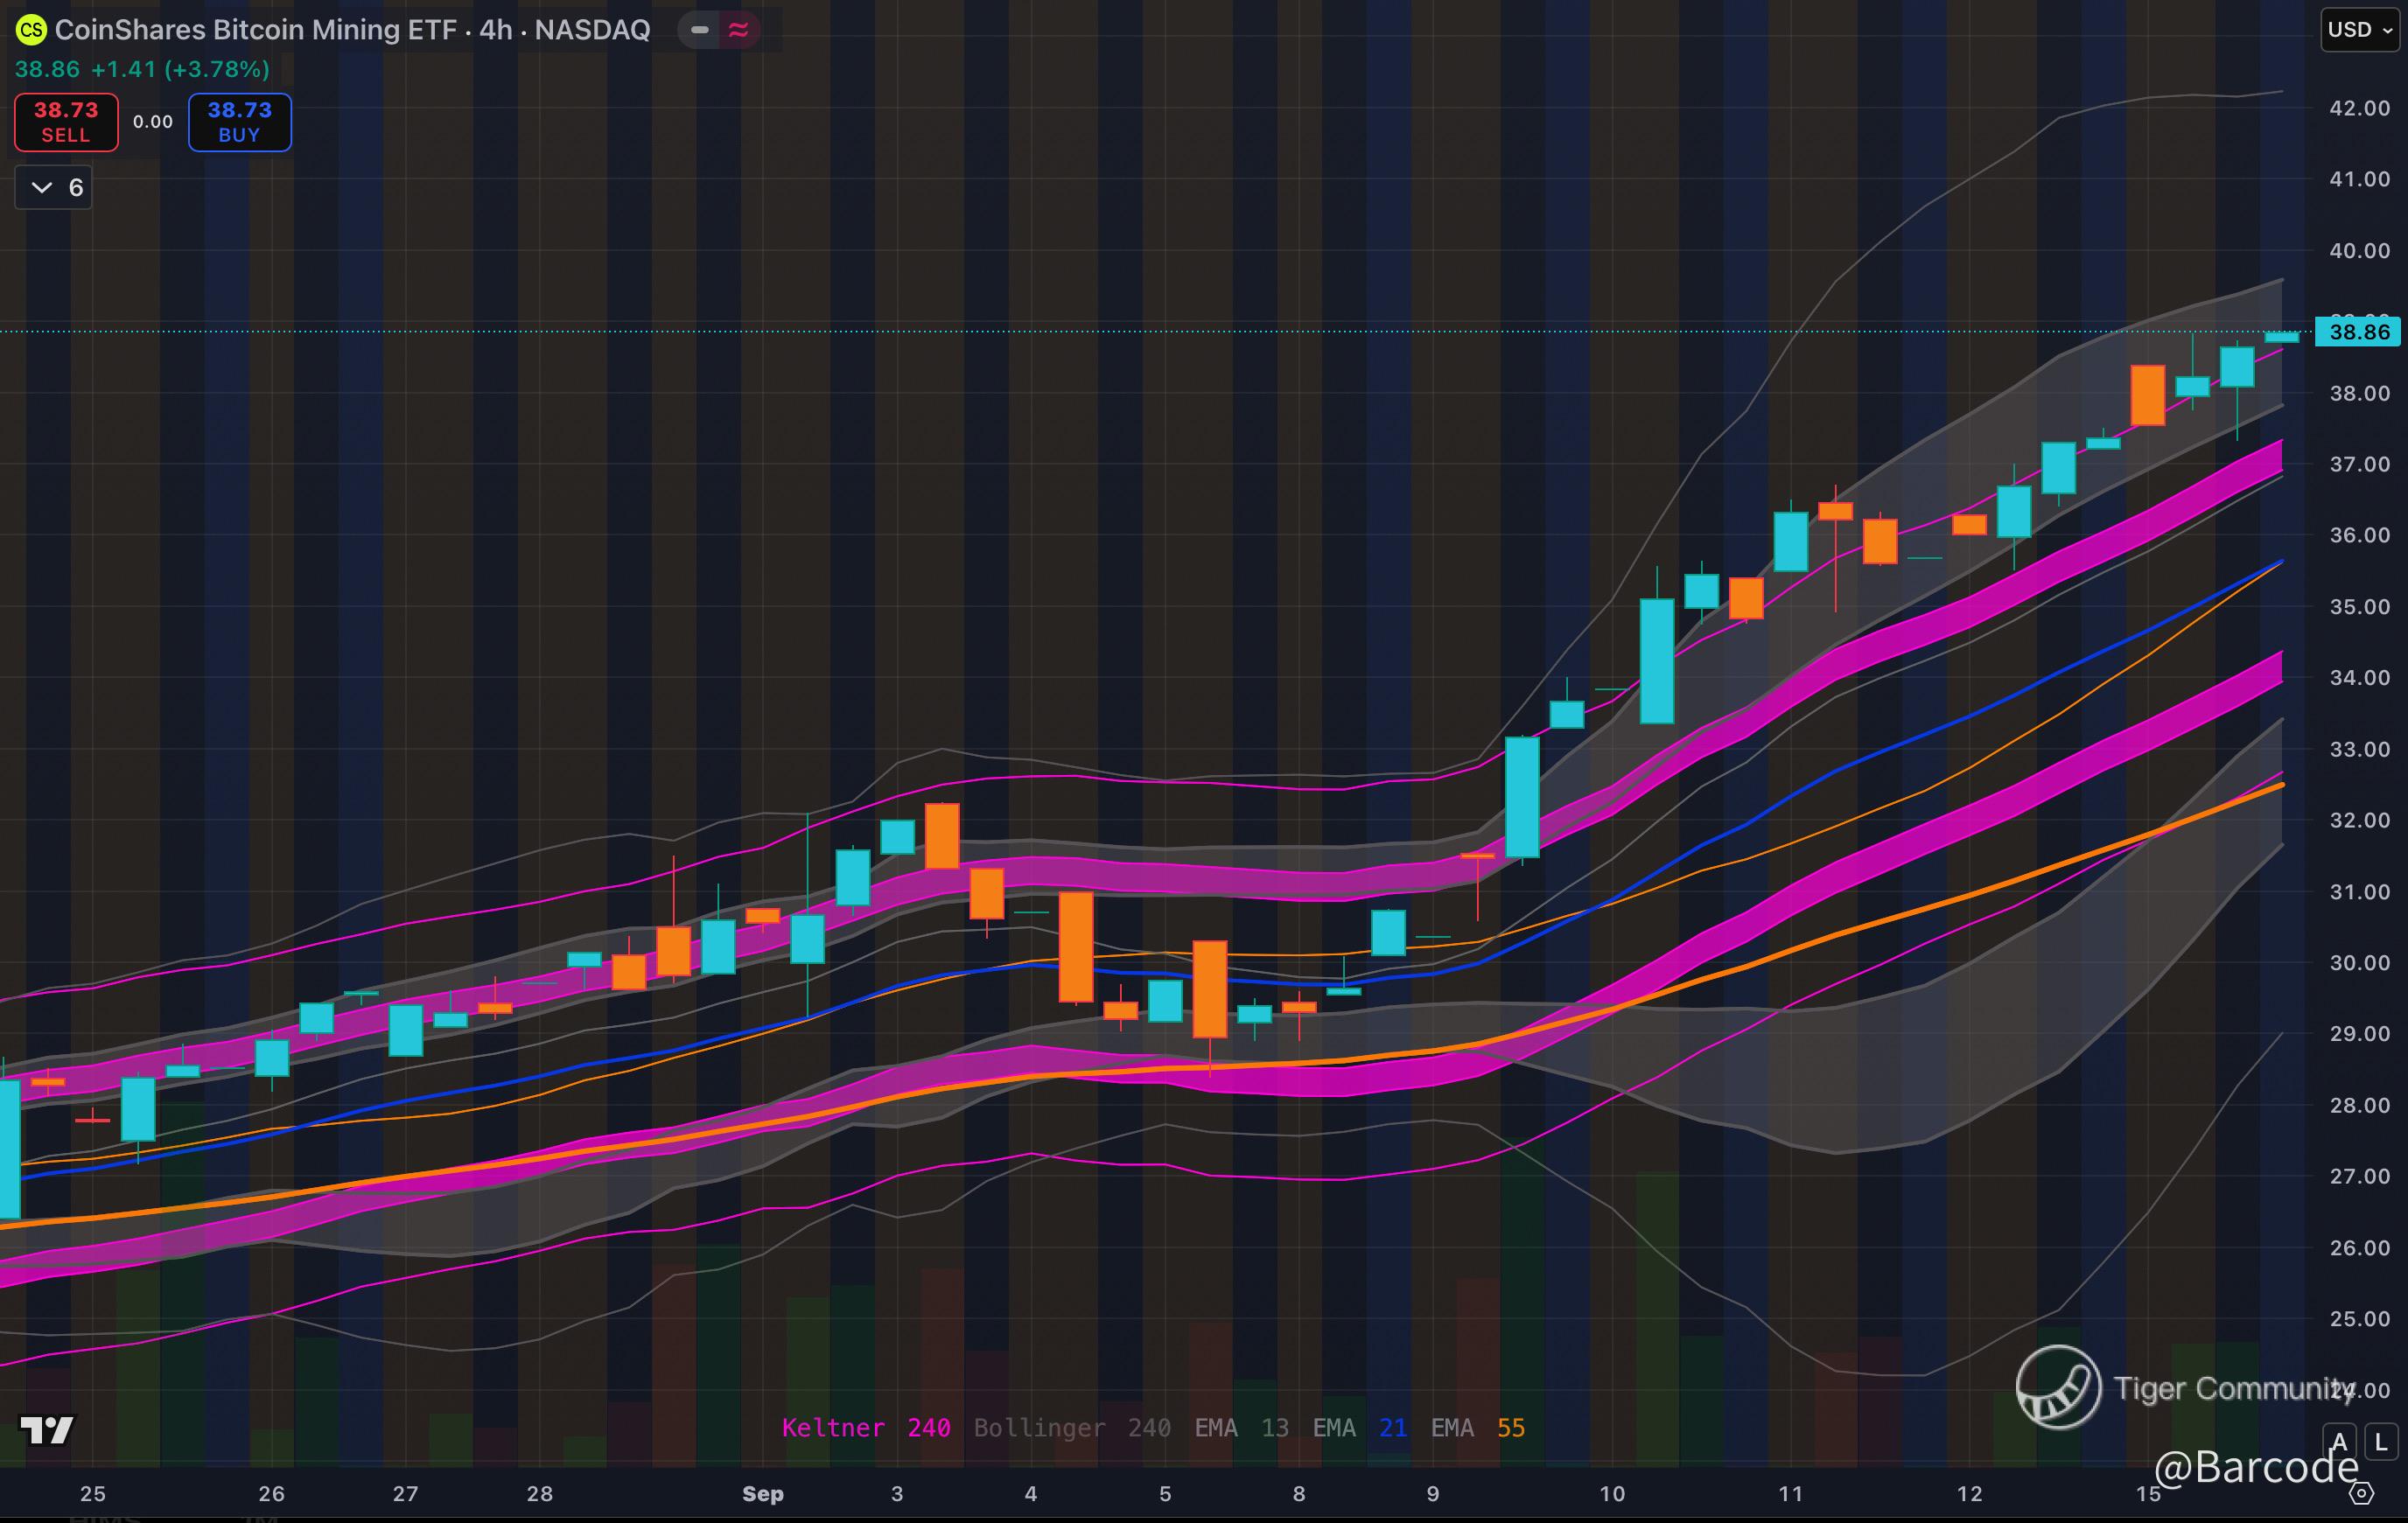Expand the 6 indicators legend chevron

(42, 188)
